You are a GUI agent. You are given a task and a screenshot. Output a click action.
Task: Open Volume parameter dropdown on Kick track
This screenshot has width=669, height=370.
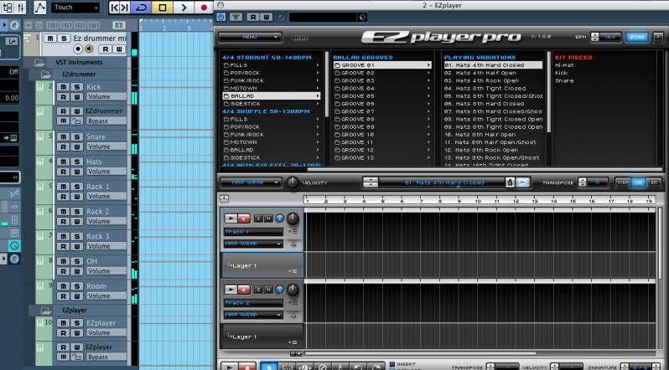click(106, 97)
